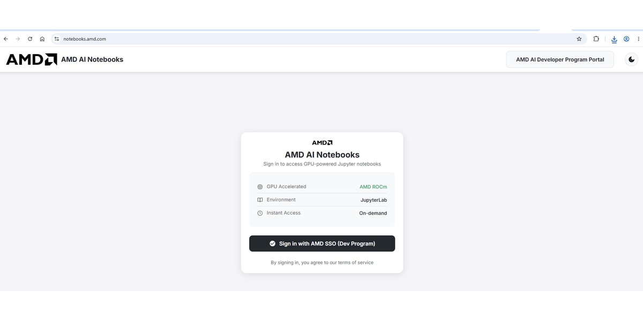Open AMD AI Developer Program Portal
The image size is (643, 321).
click(x=560, y=59)
